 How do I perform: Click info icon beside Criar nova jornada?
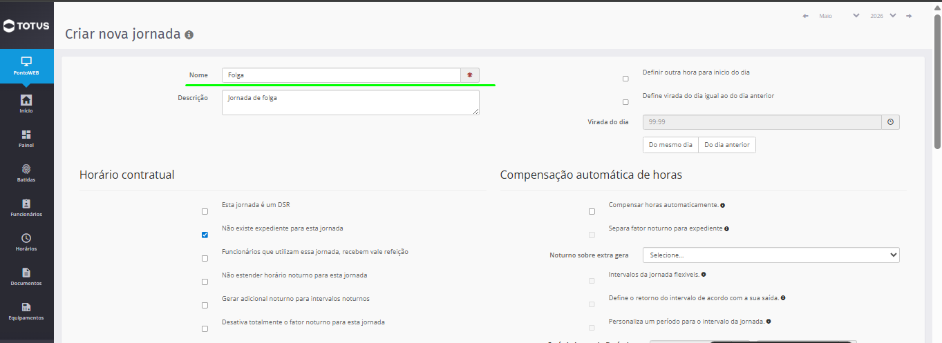point(189,35)
